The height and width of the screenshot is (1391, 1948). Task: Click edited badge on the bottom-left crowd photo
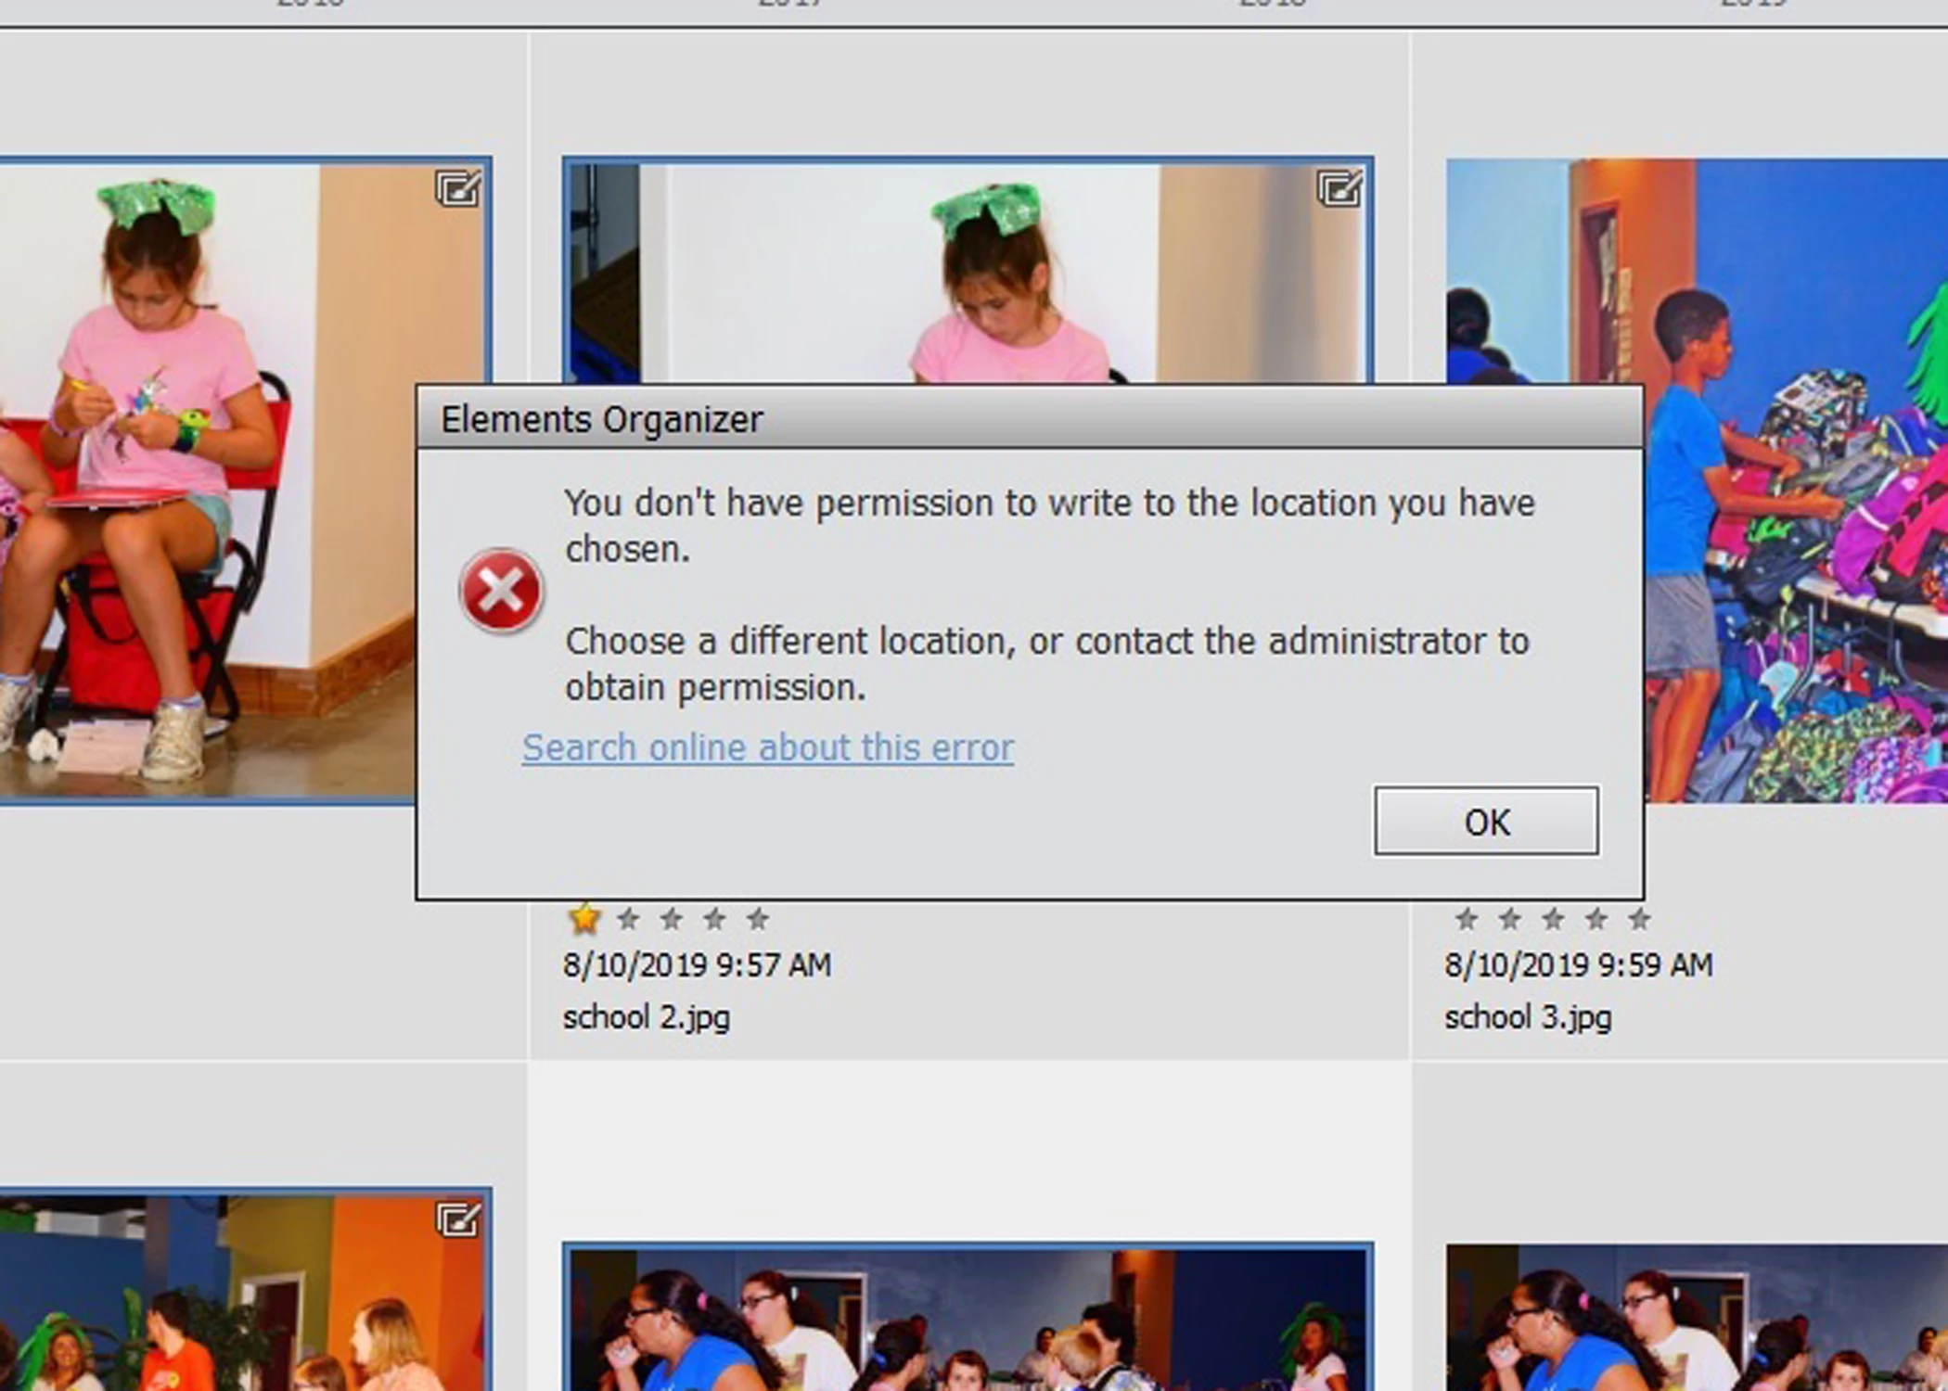(x=458, y=1219)
